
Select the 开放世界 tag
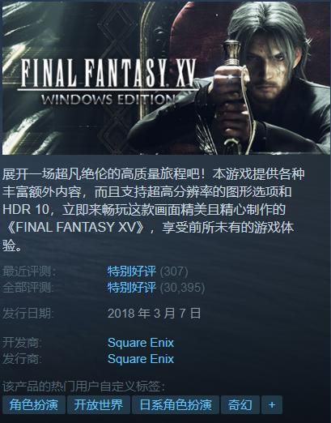(99, 404)
